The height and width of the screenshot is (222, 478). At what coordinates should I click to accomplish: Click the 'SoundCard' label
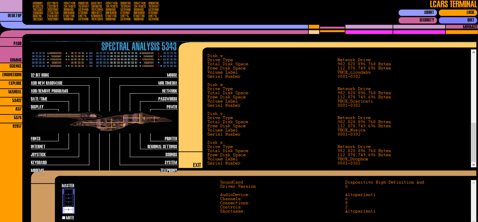point(232,182)
